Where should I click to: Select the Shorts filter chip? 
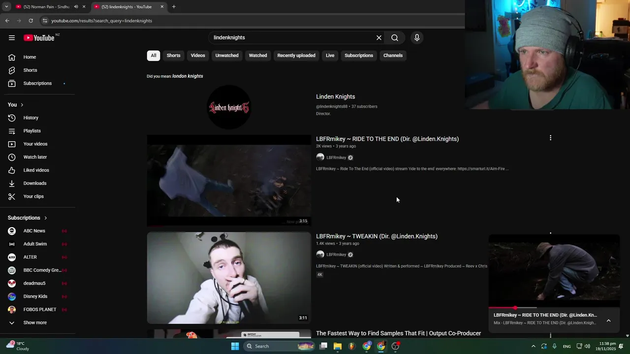click(x=173, y=56)
